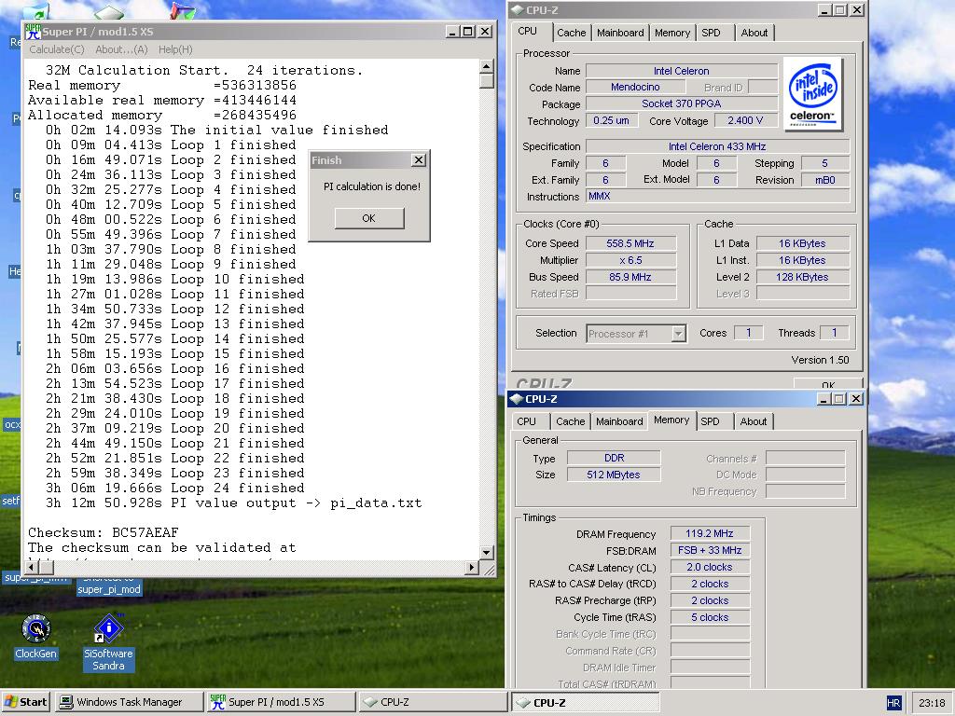This screenshot has height=716, width=955.
Task: Open the Start menu
Action: pyautogui.click(x=25, y=702)
